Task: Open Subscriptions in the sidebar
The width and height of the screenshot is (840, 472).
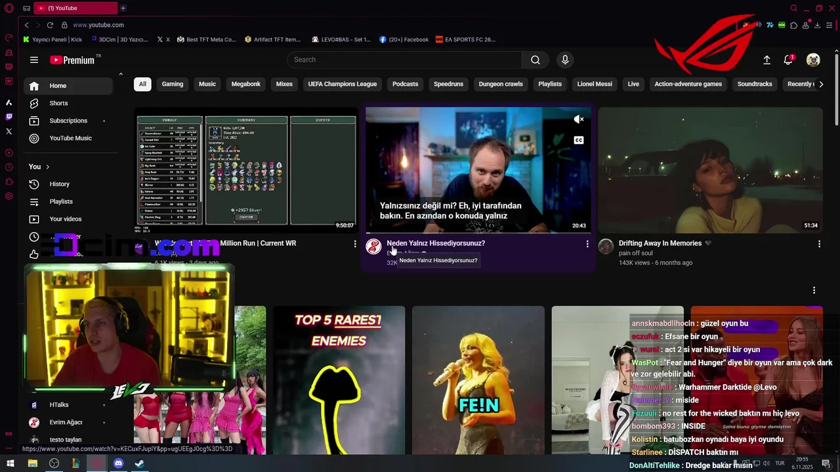Action: [68, 121]
